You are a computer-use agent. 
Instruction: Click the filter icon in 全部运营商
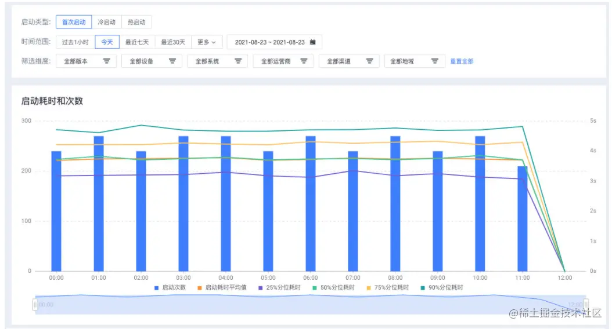click(x=304, y=61)
